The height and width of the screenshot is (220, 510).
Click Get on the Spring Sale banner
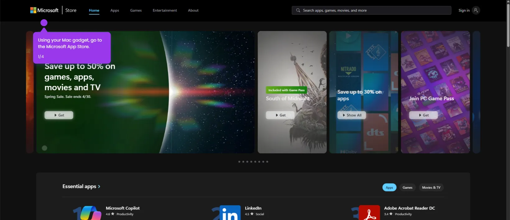coord(59,115)
